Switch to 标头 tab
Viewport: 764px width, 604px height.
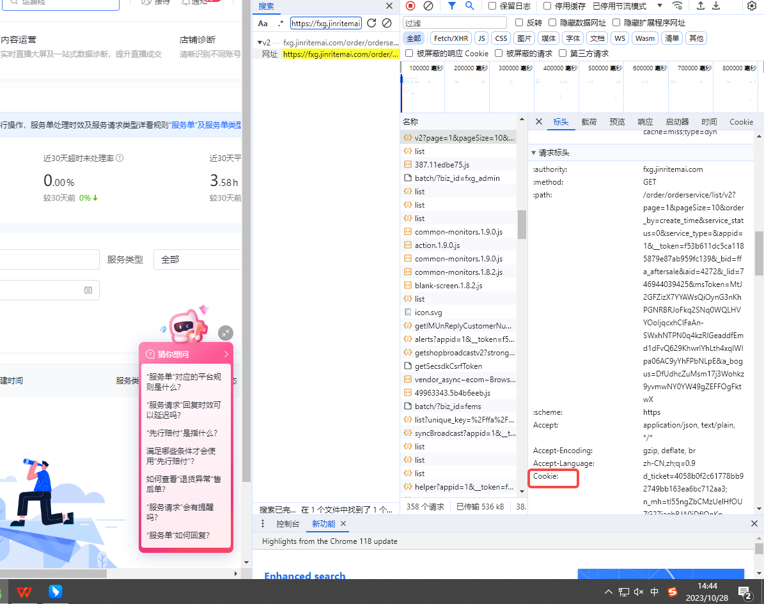[x=561, y=122]
